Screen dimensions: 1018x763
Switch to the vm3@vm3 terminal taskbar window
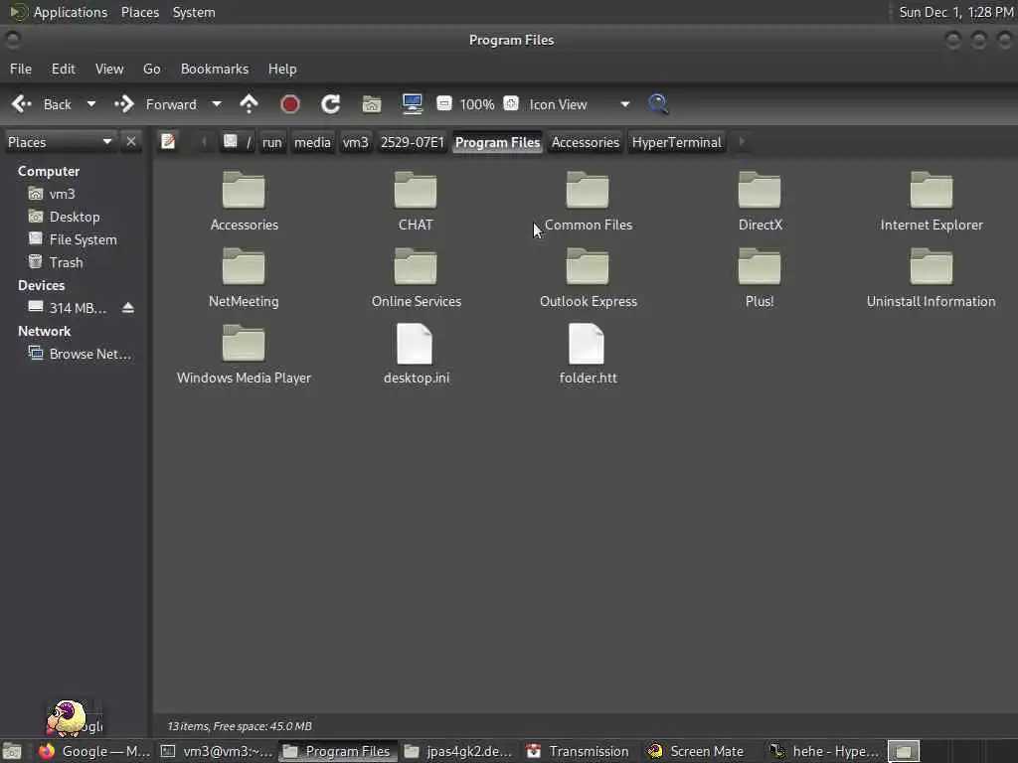(218, 751)
